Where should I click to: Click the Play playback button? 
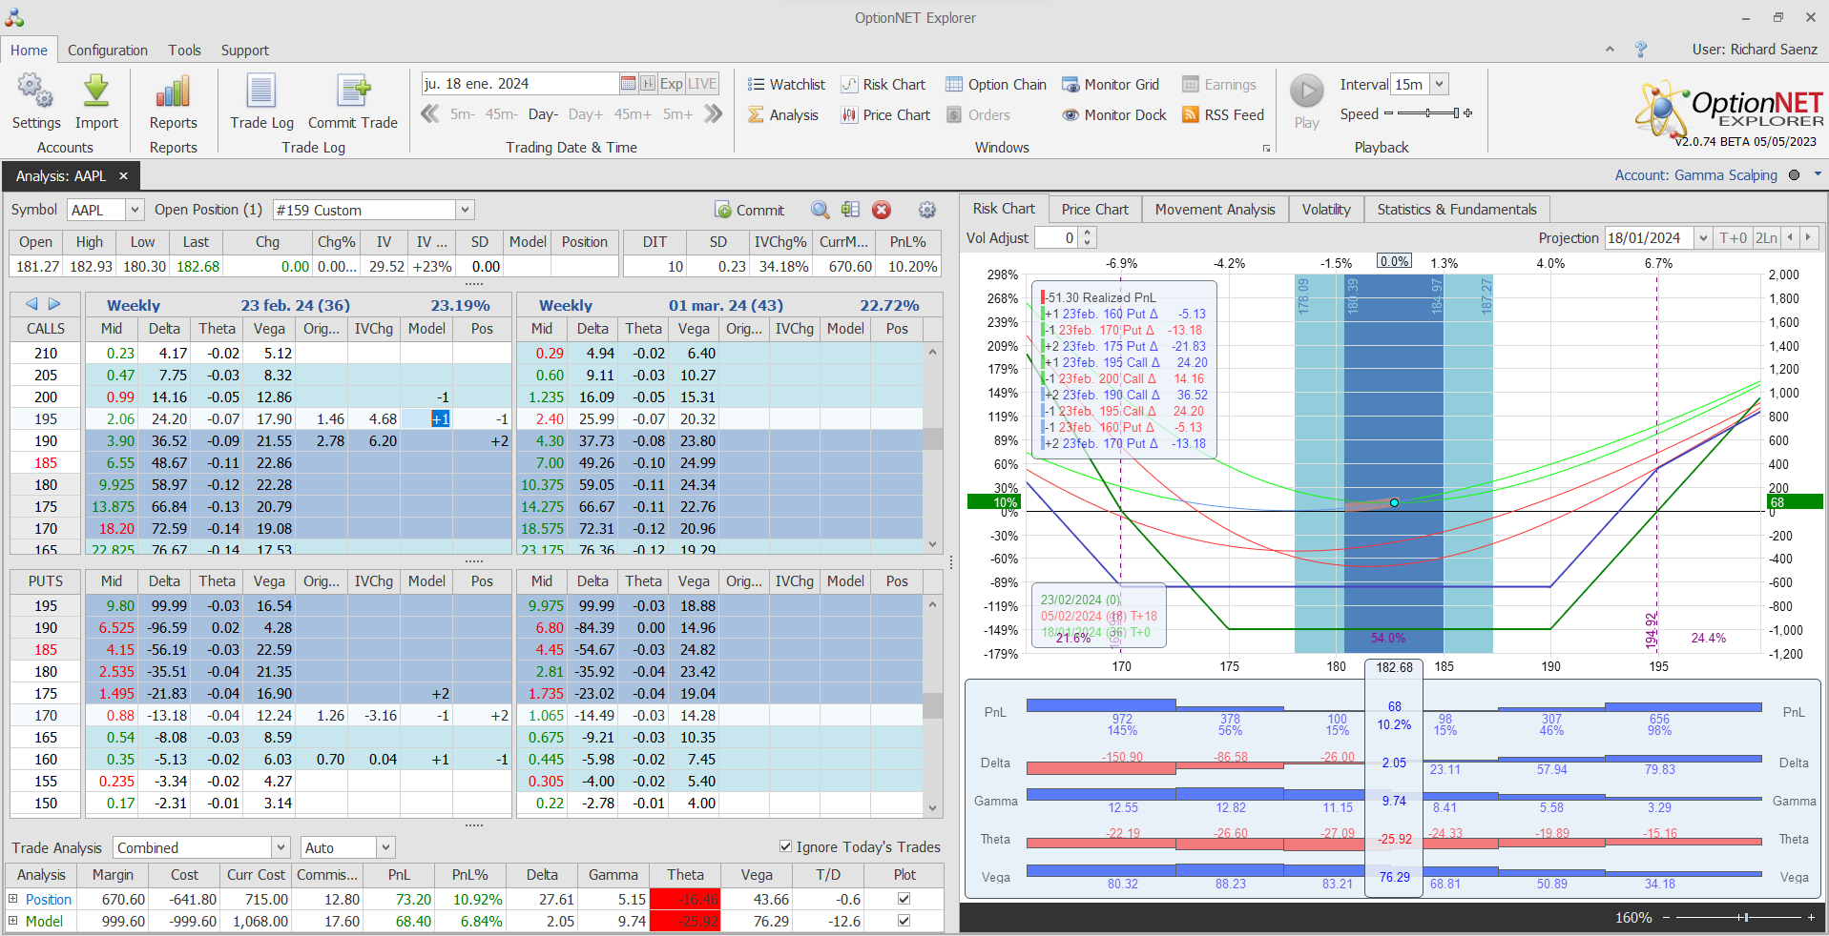pos(1307,92)
